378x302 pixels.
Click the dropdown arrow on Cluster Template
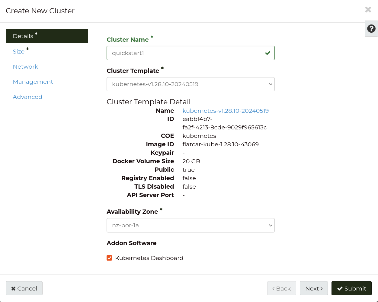coord(271,84)
